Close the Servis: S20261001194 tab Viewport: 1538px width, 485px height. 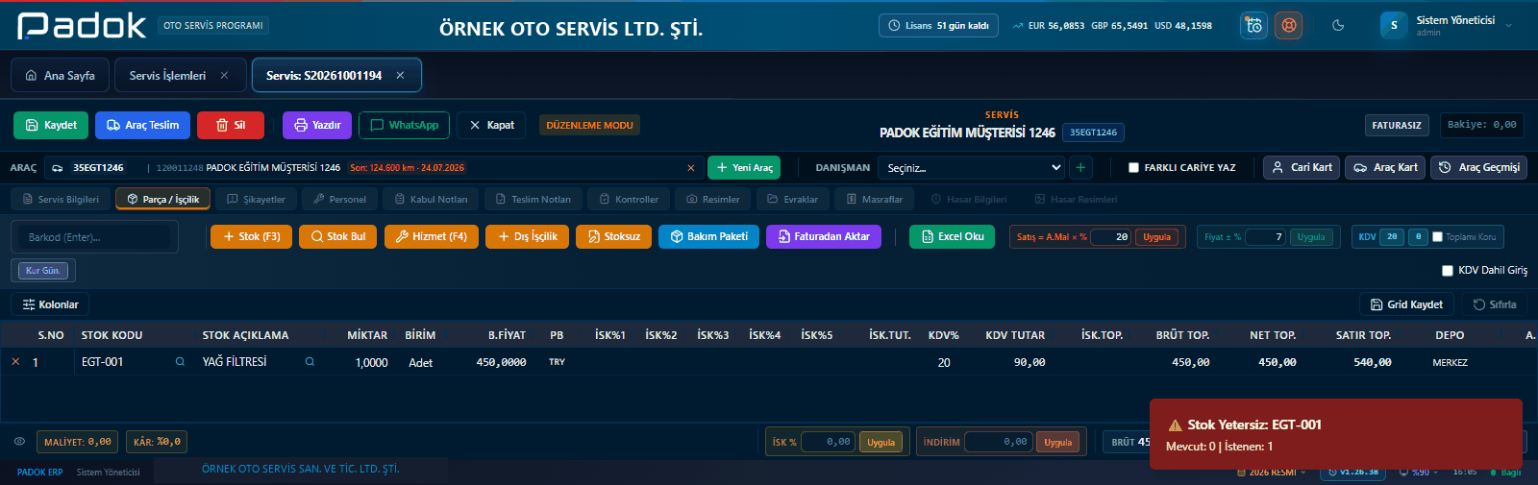(400, 75)
